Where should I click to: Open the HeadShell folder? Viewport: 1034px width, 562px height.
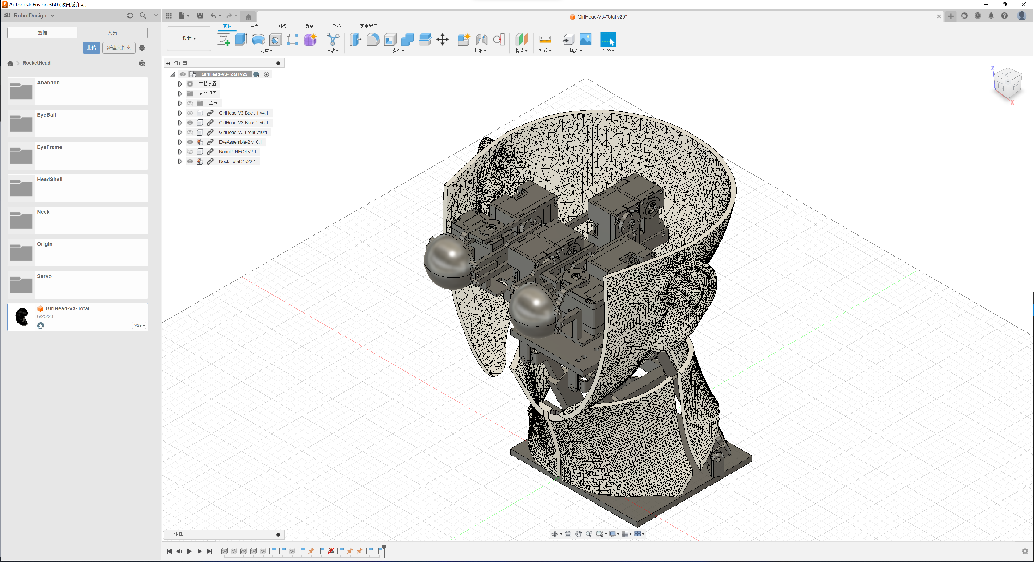click(77, 188)
